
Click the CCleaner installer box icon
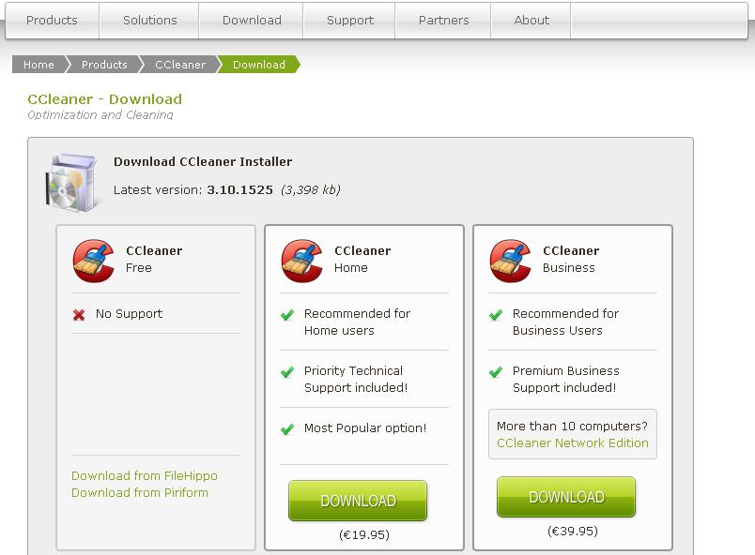72,183
